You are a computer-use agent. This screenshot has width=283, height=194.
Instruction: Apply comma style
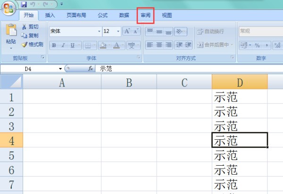coord(266,45)
